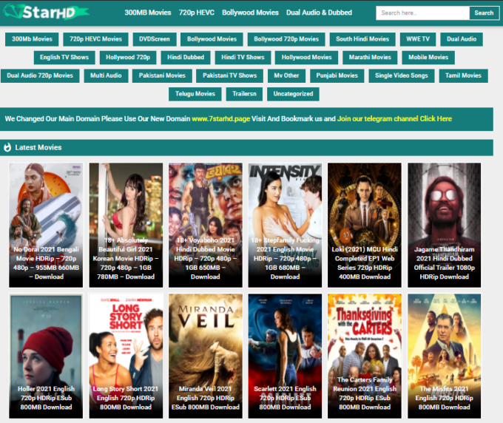503x423 pixels.
Task: Open Loki (2021) MCU Hindi series poster
Action: point(365,225)
